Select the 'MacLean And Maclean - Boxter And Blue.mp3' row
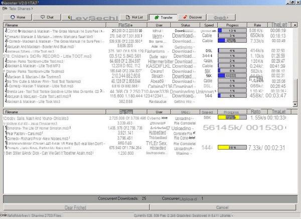Image resolution: width=301 pixels, height=219 pixels. pos(147,47)
